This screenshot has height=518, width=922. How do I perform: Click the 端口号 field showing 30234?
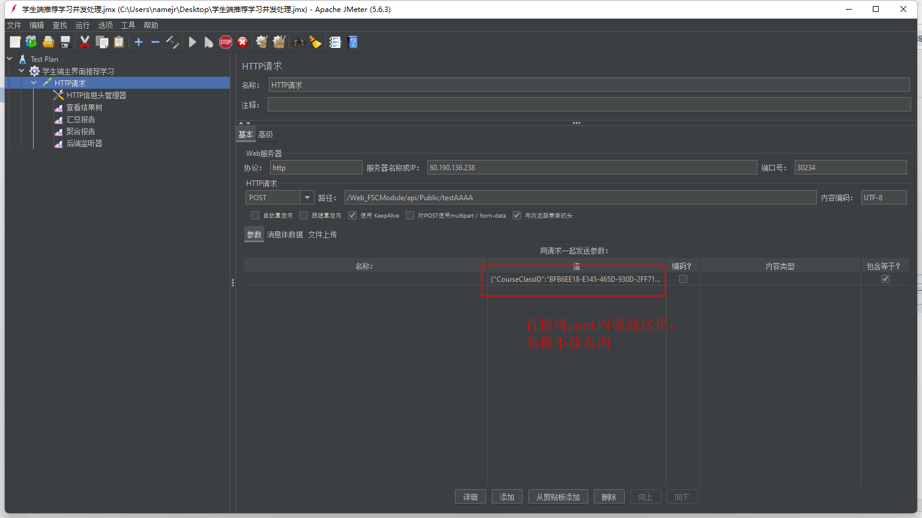coord(851,168)
